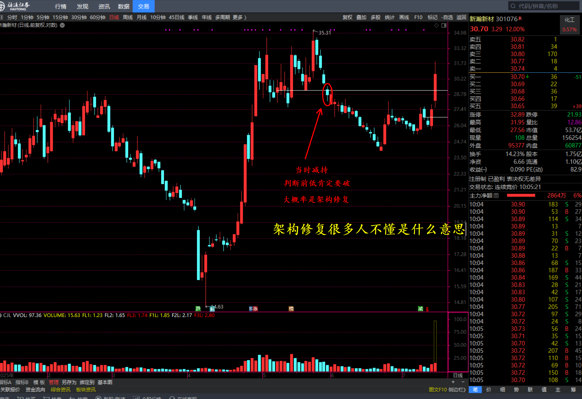Click the red 涨 event marker
Viewport: 582px width, 399px height.
click(255, 309)
